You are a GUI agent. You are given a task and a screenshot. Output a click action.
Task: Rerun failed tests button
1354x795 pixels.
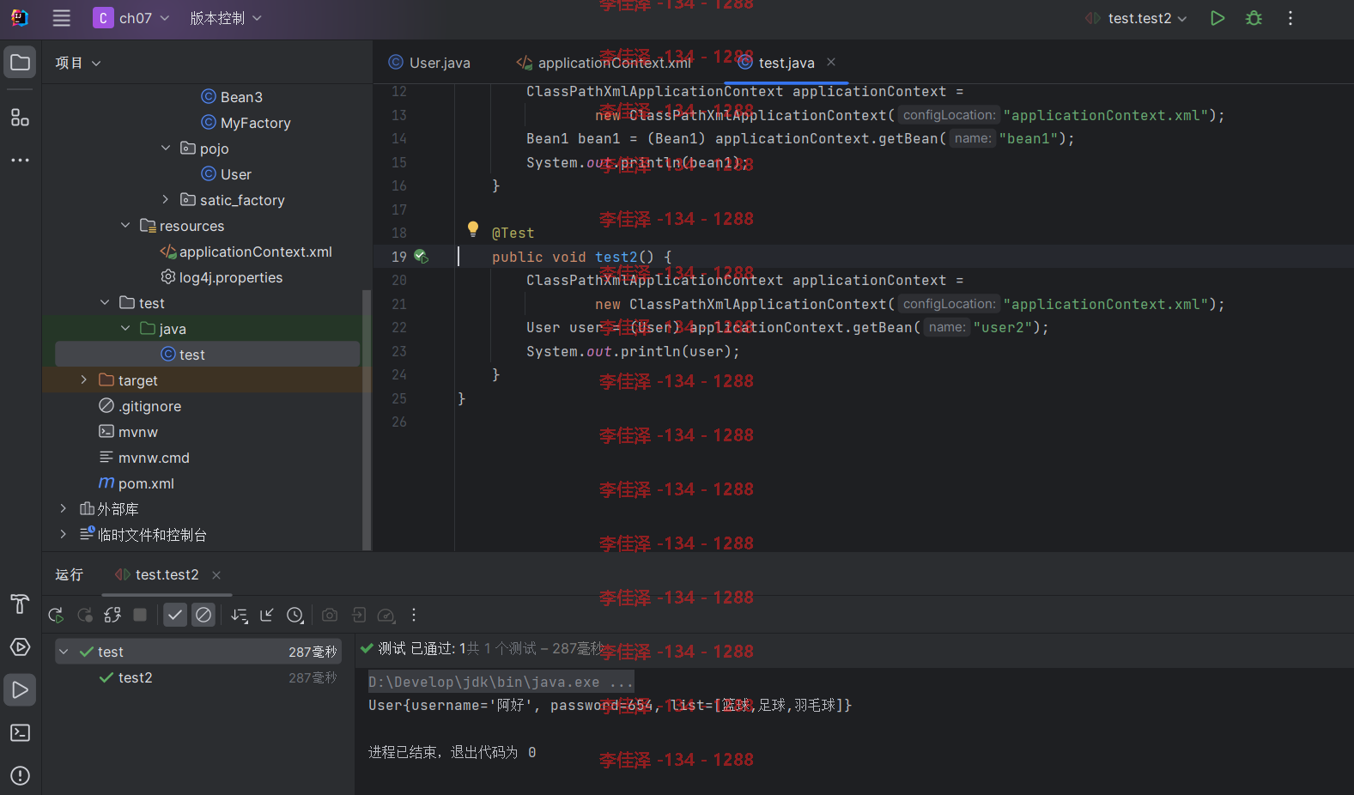point(85,615)
